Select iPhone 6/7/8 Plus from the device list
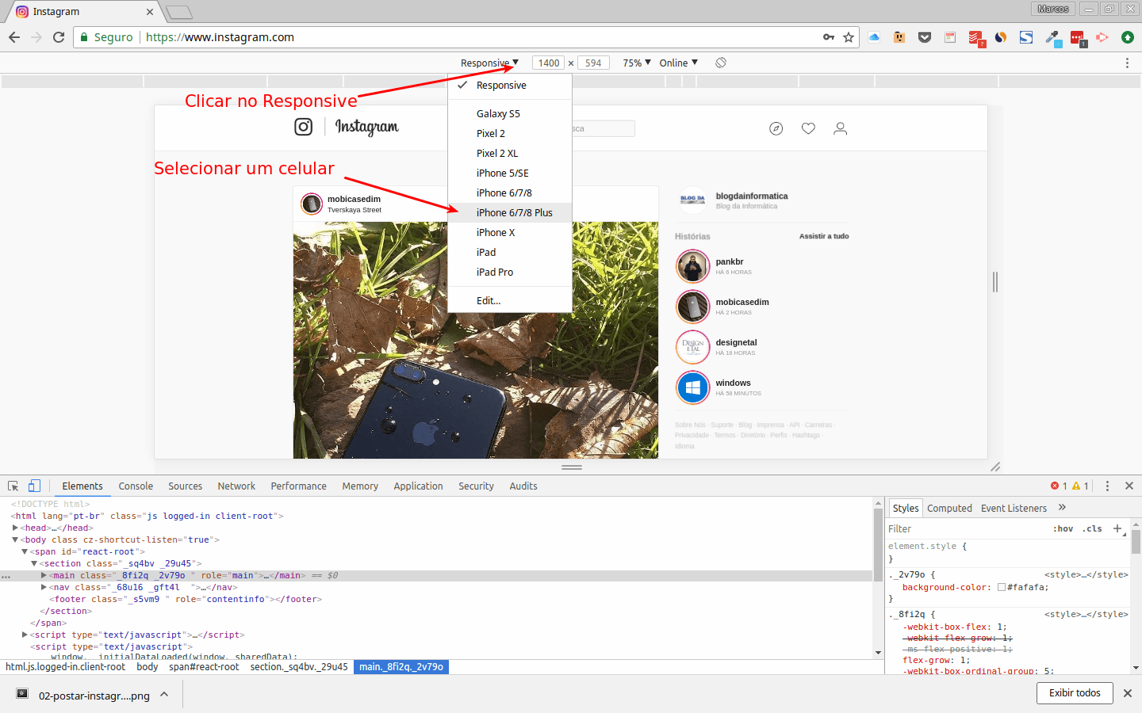1142x713 pixels. (514, 212)
